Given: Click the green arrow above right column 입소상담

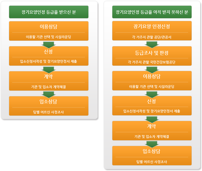Looking at the screenshot, I should coord(152,144).
